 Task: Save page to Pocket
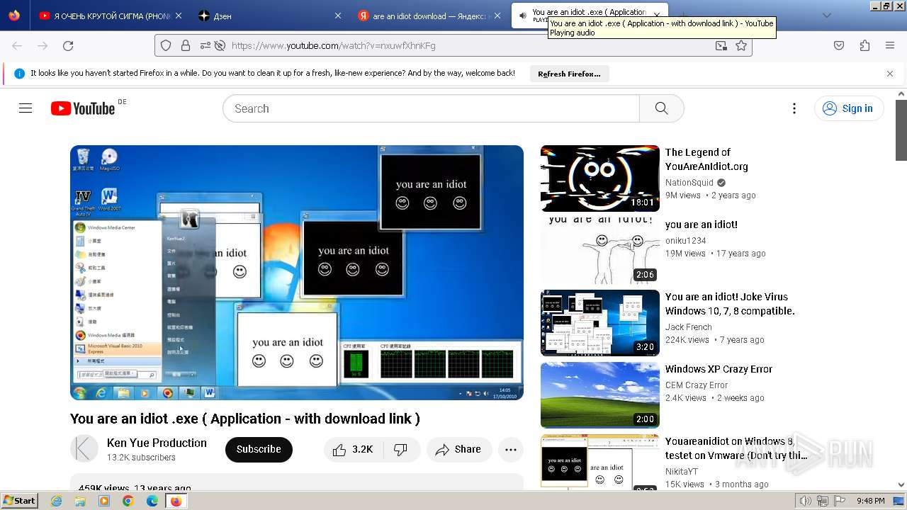(x=839, y=45)
